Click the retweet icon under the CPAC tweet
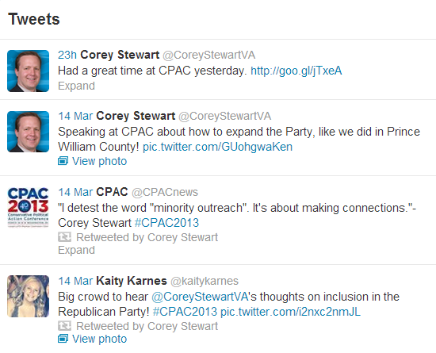 tap(64, 237)
